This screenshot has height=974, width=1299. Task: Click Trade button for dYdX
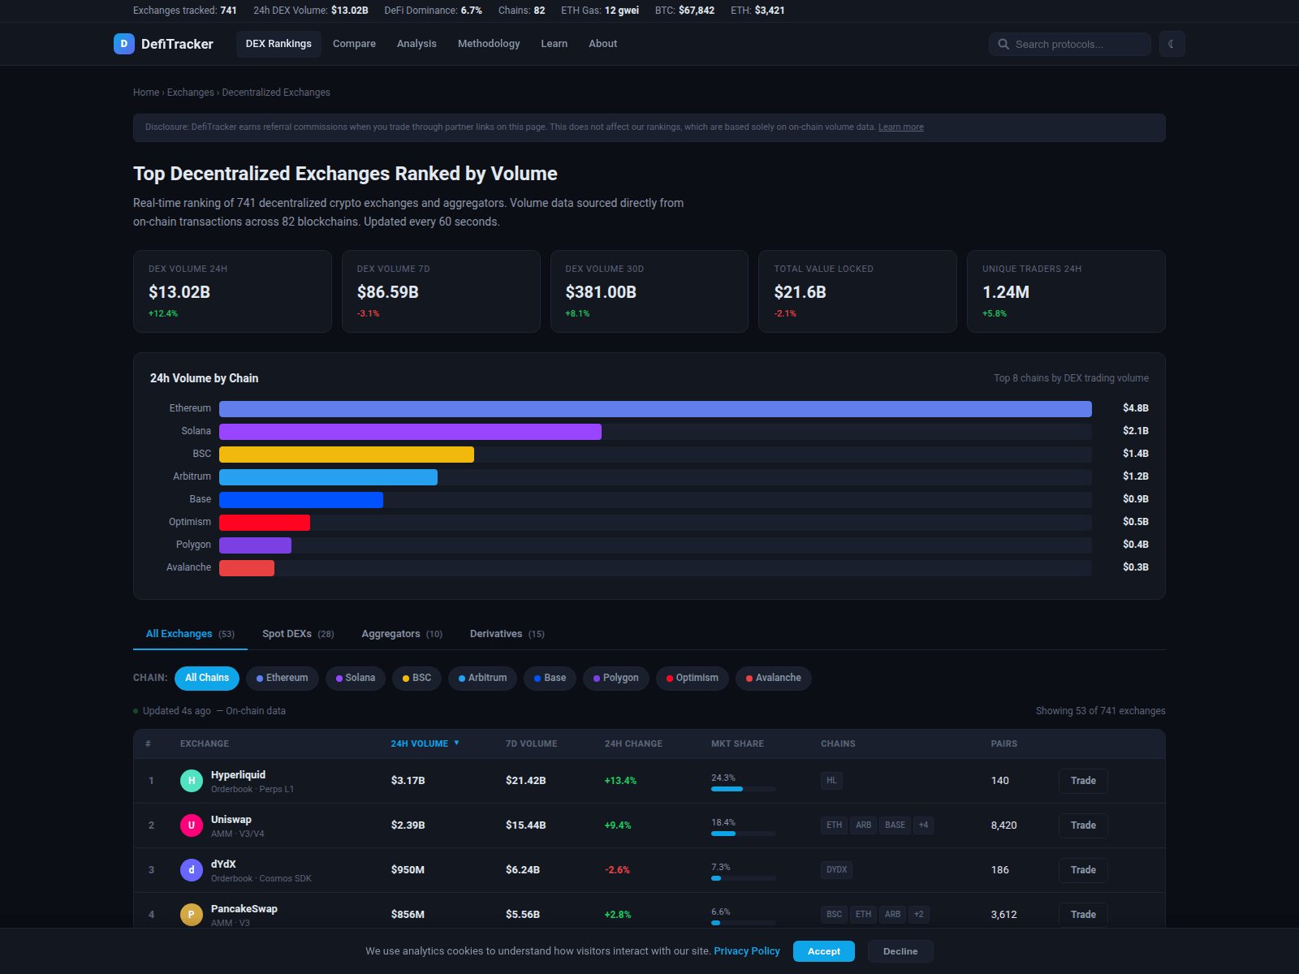1083,870
